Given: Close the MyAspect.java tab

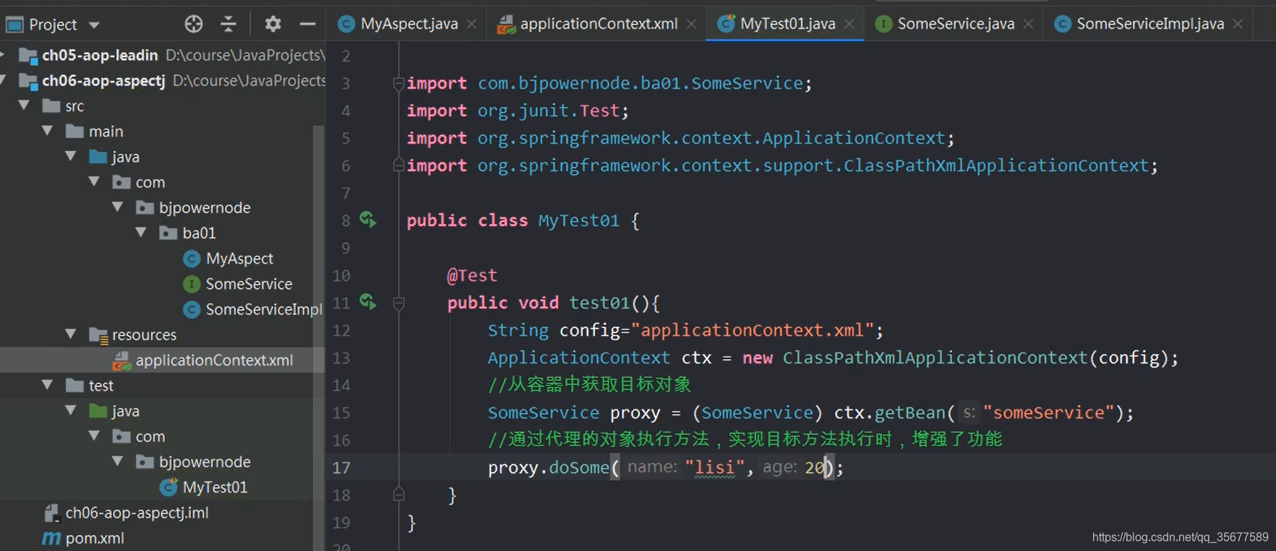Looking at the screenshot, I should pyautogui.click(x=471, y=24).
